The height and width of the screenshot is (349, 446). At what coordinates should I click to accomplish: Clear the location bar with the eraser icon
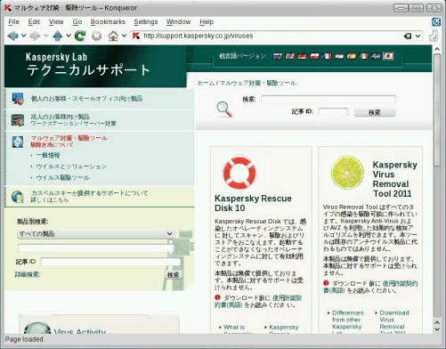click(408, 36)
